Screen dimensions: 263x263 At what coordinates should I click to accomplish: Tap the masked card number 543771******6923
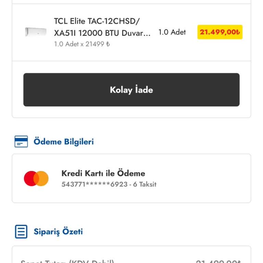pyautogui.click(x=95, y=184)
